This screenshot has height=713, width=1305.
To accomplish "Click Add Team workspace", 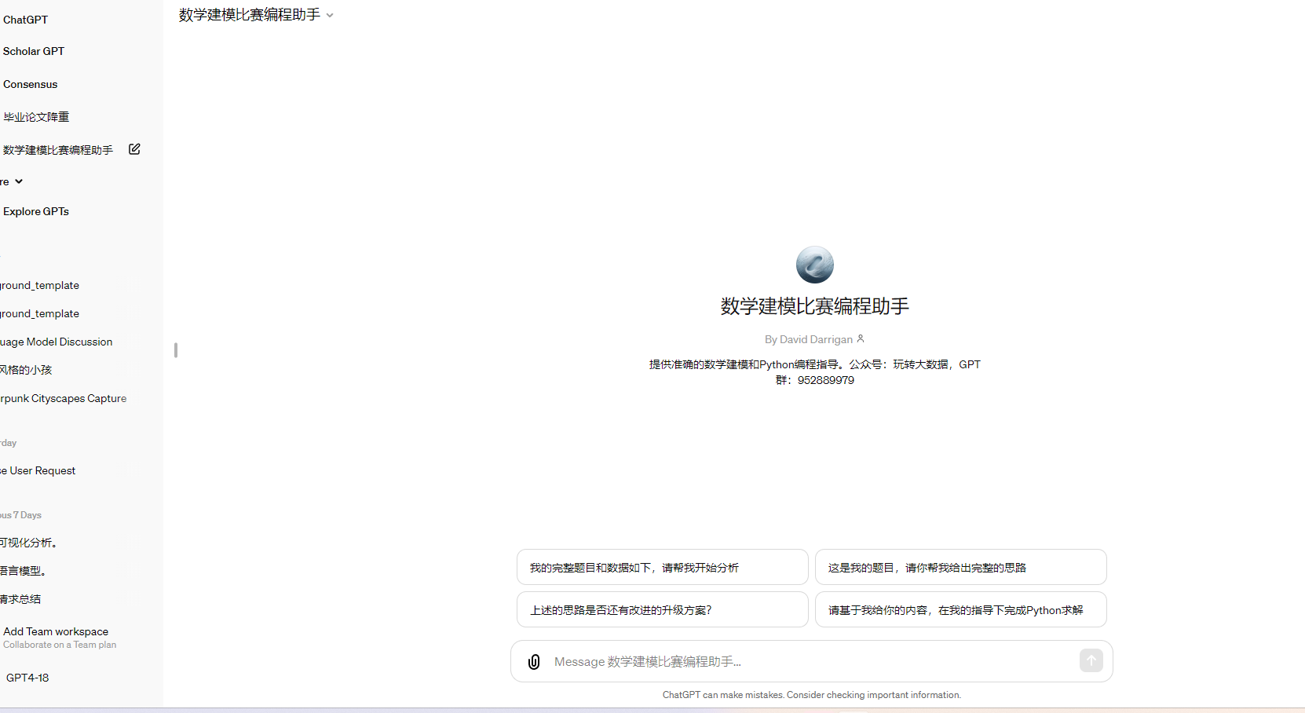I will tap(60, 637).
